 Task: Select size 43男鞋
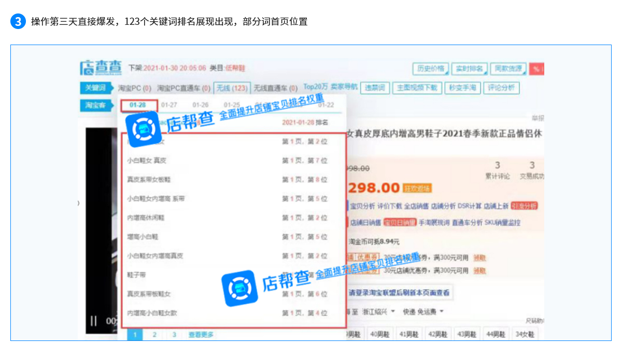click(468, 334)
